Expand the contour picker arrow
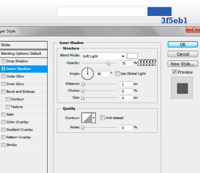Viewport: 200px width, 173px height. pyautogui.click(x=94, y=118)
